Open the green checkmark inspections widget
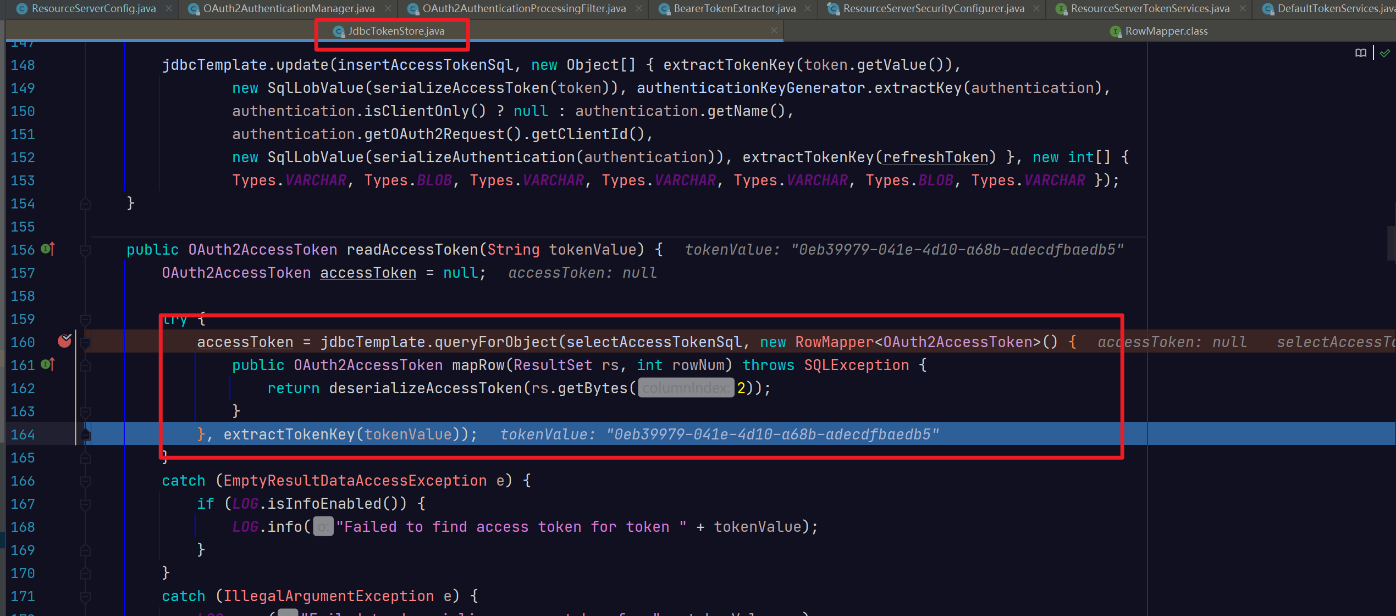Screen dimensions: 1396x616 pos(1384,53)
